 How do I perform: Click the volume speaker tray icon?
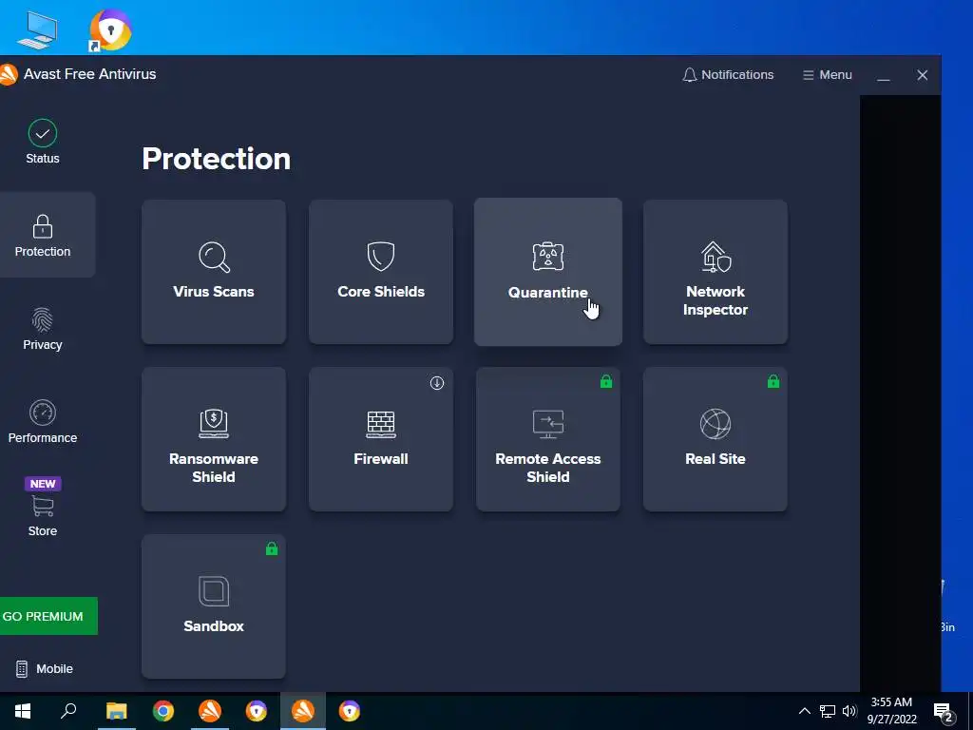tap(849, 711)
